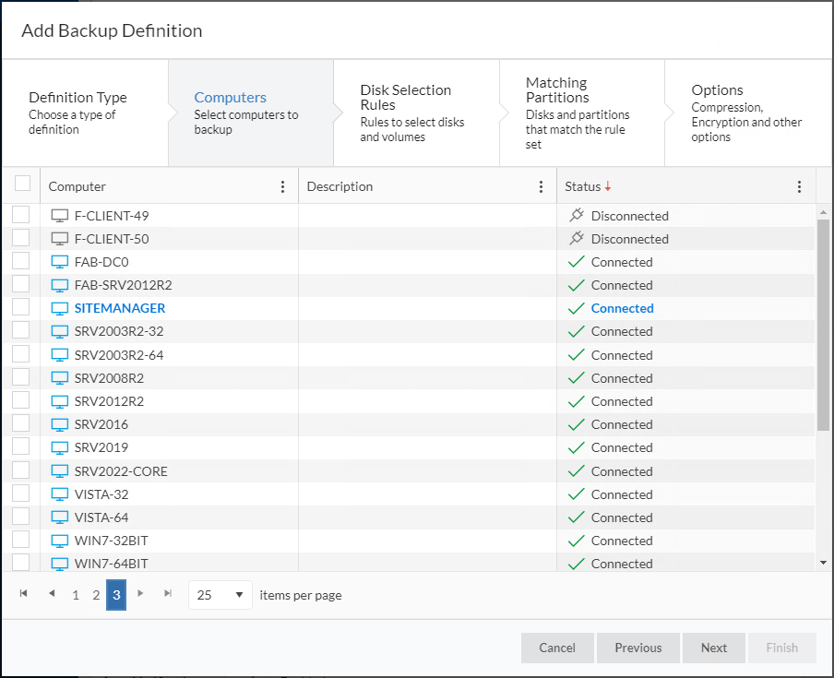Click the grey monitor icon for F-CLIENT-49
The image size is (834, 678).
coord(60,216)
